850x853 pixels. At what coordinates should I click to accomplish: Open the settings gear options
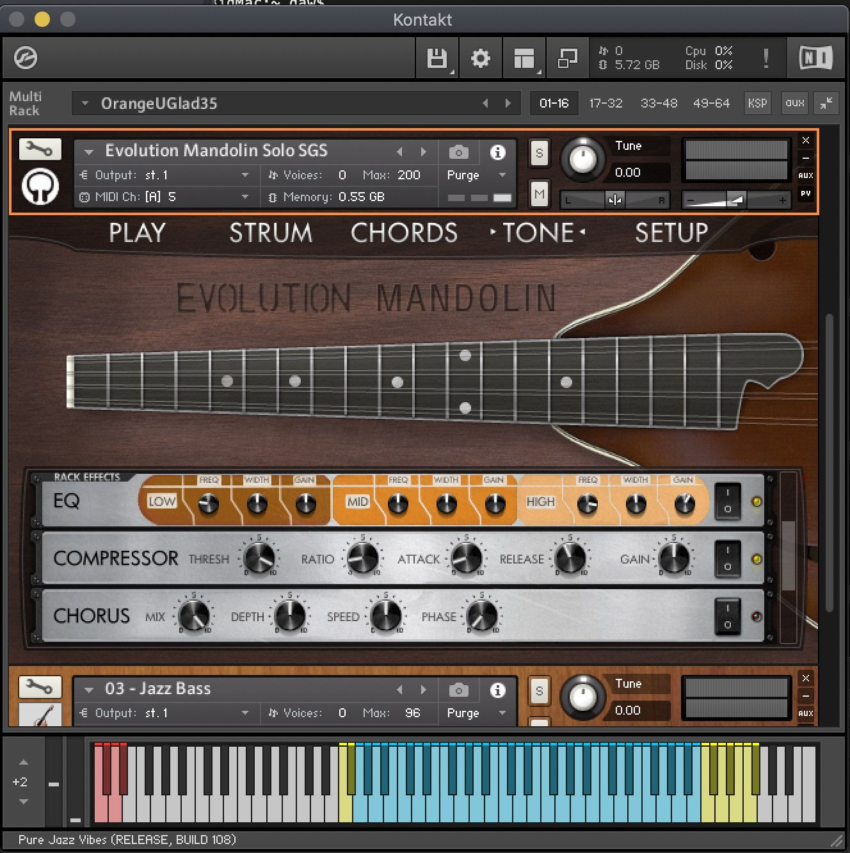pyautogui.click(x=480, y=58)
